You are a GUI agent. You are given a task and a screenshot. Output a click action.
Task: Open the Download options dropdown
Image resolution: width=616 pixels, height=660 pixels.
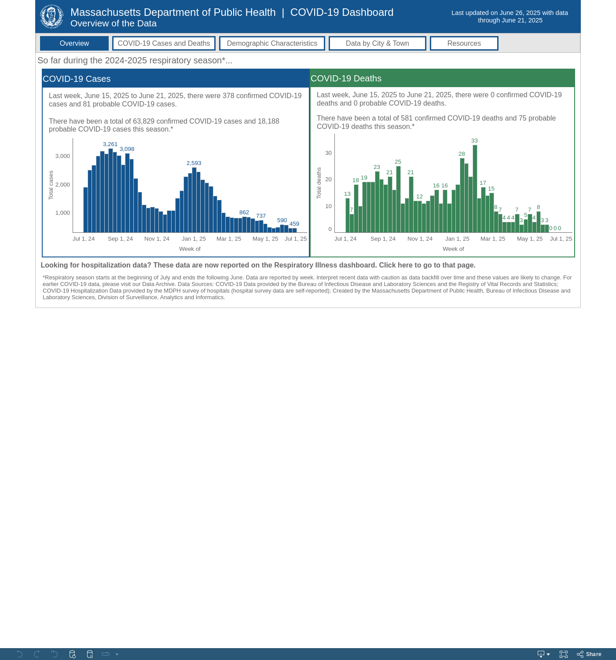coord(544,654)
